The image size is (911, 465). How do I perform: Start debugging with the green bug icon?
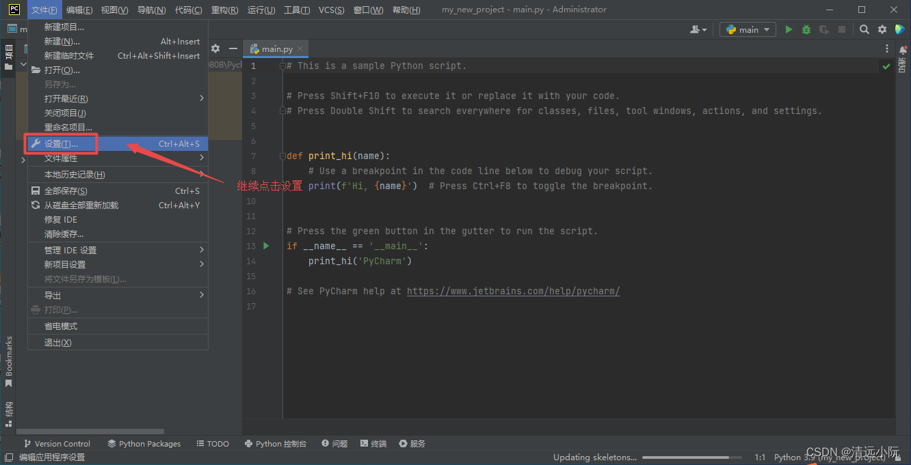(806, 29)
